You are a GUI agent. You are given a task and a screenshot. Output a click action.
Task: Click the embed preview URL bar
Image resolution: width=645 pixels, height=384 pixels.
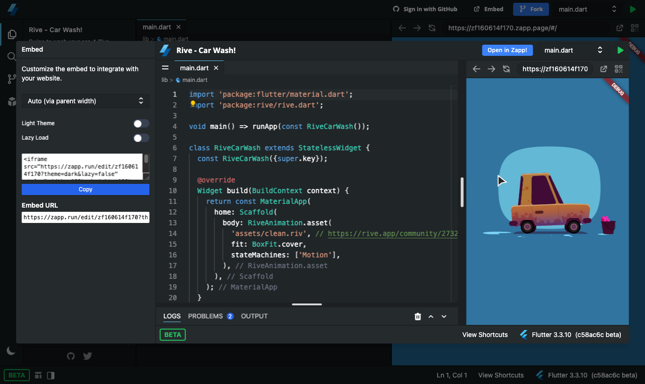coord(556,69)
